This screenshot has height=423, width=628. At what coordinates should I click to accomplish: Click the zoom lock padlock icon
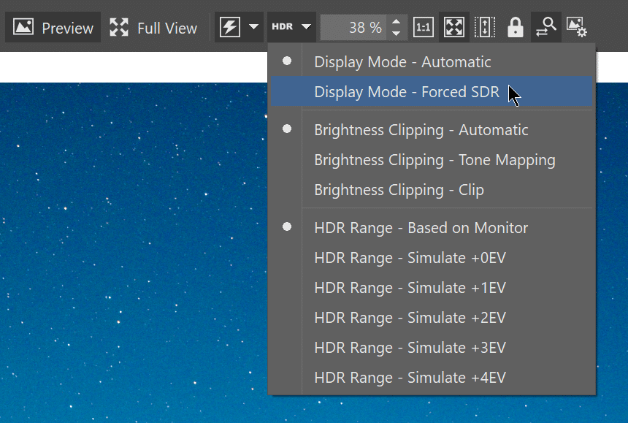click(x=515, y=27)
